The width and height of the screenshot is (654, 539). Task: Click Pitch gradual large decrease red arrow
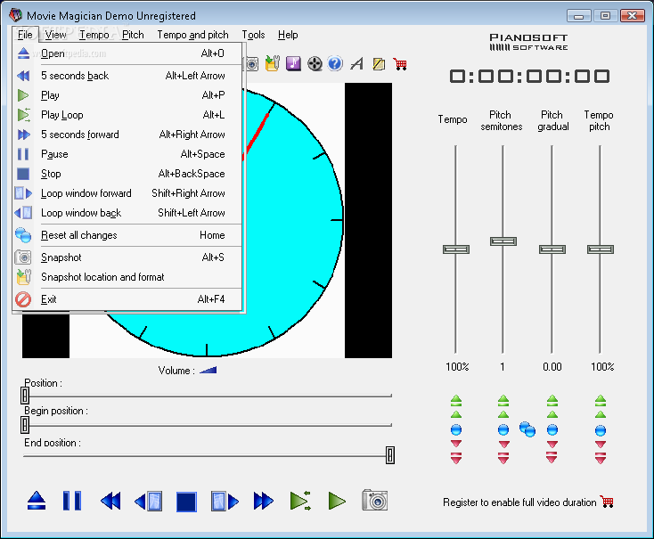[552, 457]
